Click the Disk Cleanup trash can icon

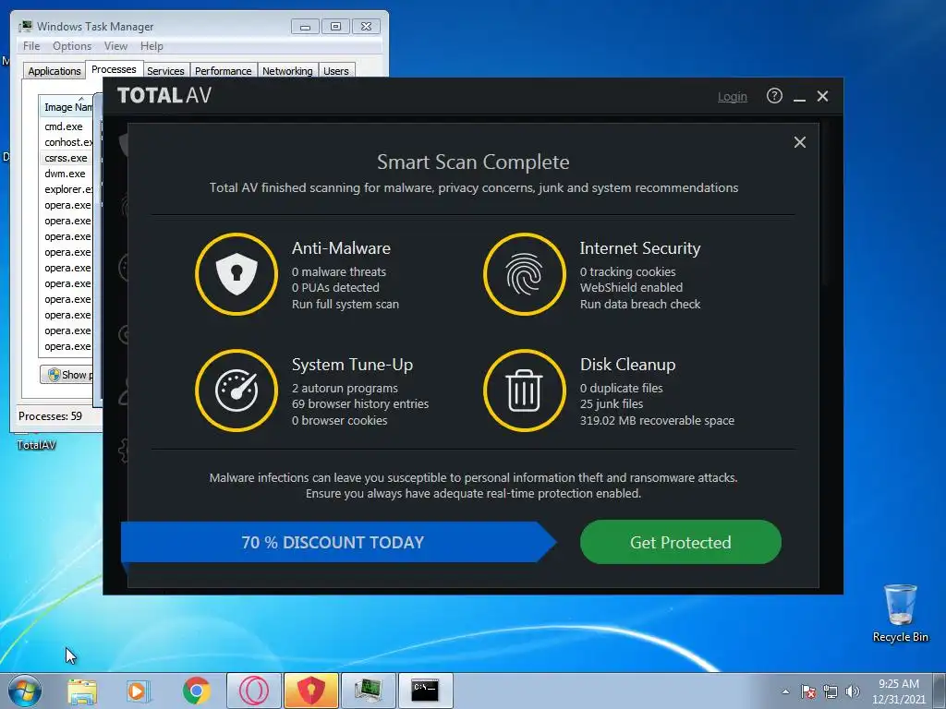pyautogui.click(x=525, y=391)
